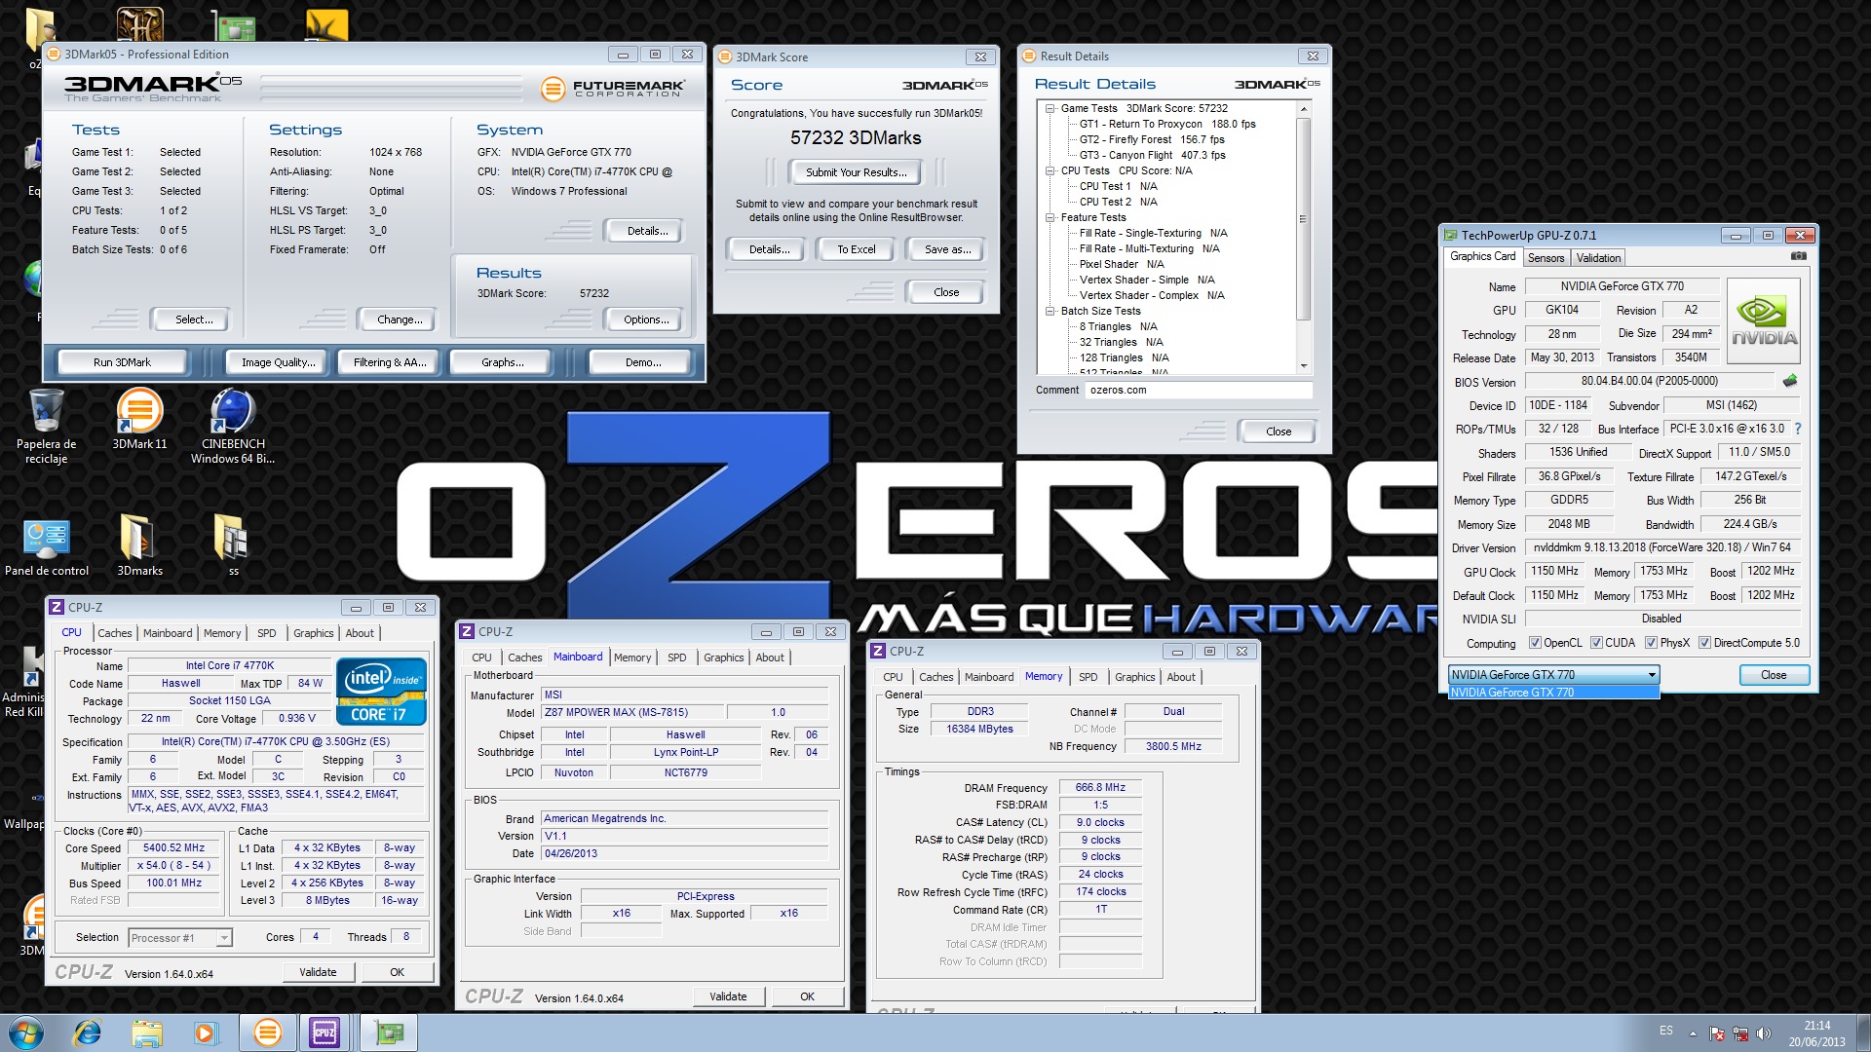Switch to the Sensors tab in GPU-Z
Viewport: 1871px width, 1052px height.
(x=1546, y=258)
